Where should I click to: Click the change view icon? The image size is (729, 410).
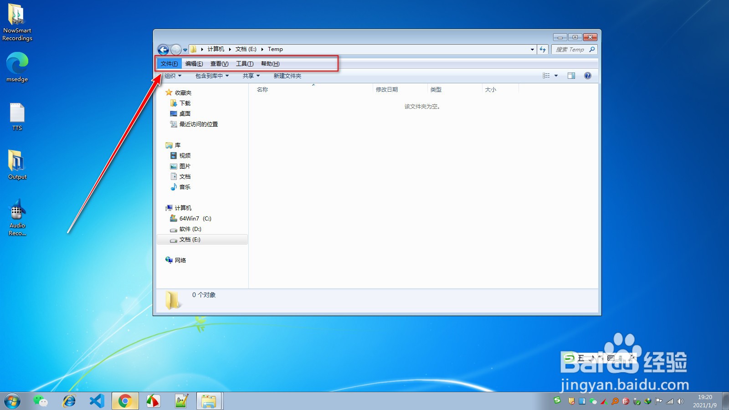[546, 76]
